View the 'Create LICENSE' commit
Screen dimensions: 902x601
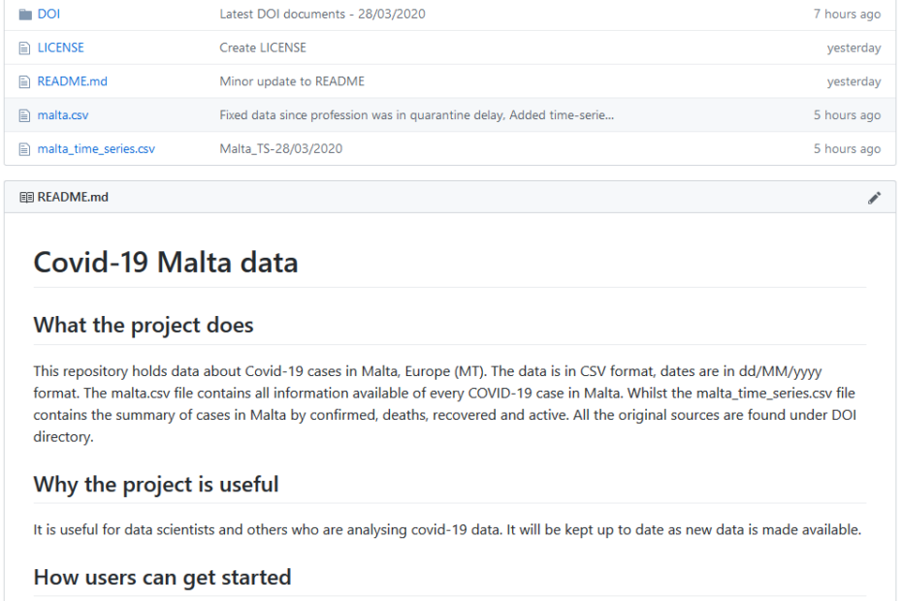click(x=263, y=47)
